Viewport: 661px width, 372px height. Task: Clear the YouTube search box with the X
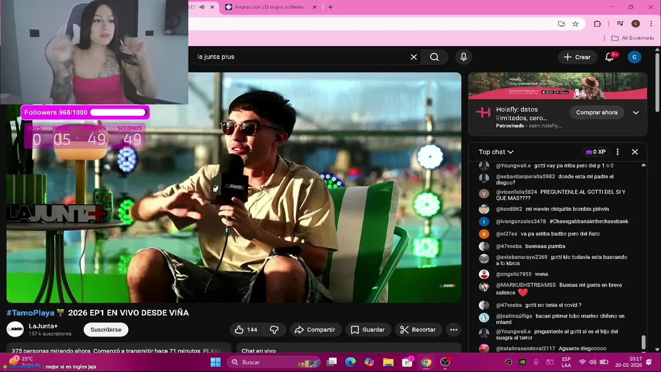[x=414, y=57]
